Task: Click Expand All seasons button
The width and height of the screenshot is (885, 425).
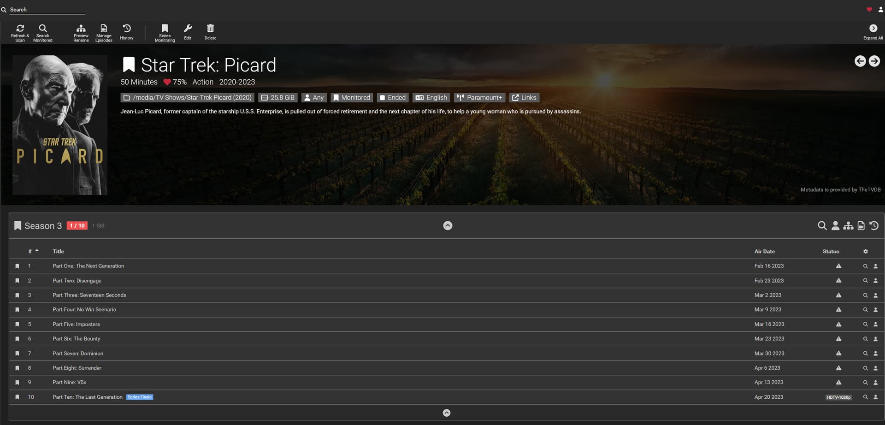Action: click(873, 32)
